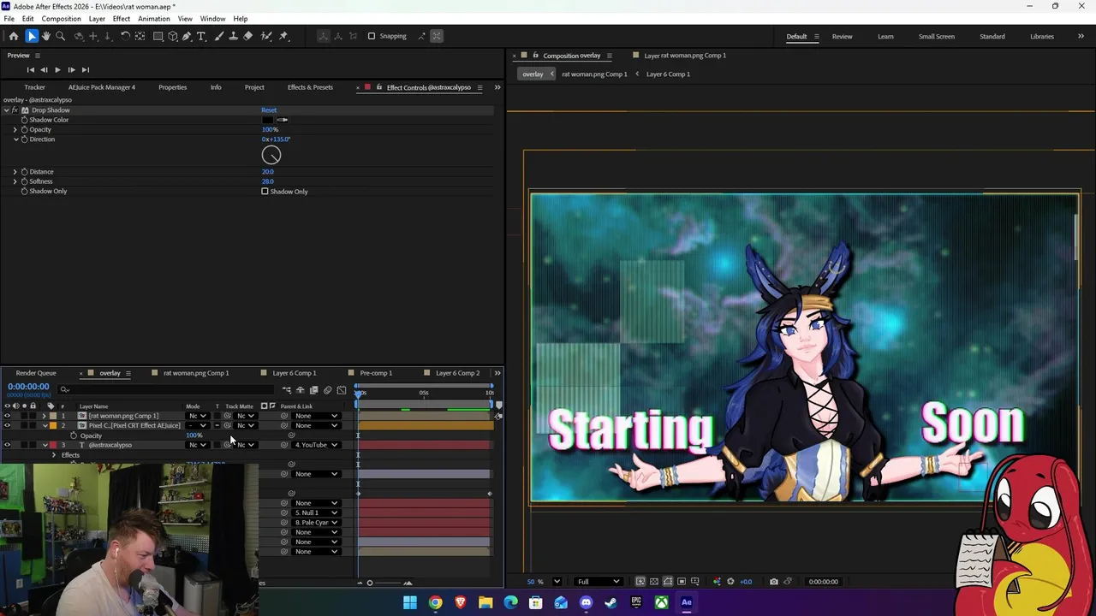Collapse the Drop Shadow effect group
This screenshot has height=616, width=1096.
coord(6,110)
